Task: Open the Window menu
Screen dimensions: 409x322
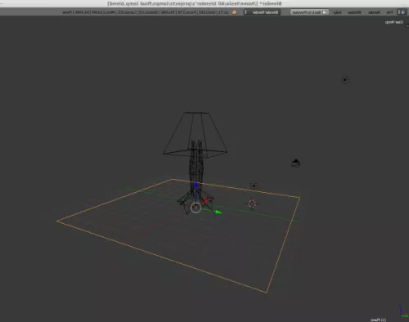Action: [354, 12]
